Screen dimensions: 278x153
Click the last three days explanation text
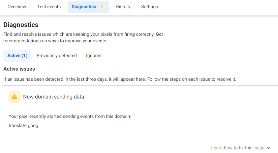[119, 79]
